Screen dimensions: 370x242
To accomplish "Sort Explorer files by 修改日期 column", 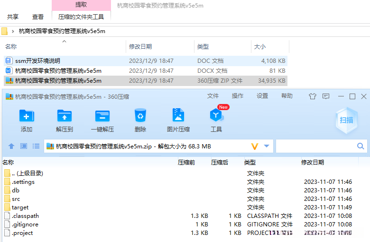I will [x=160, y=47].
